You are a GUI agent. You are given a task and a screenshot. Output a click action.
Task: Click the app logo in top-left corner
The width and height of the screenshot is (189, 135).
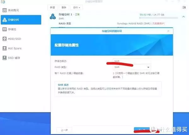tap(3, 2)
